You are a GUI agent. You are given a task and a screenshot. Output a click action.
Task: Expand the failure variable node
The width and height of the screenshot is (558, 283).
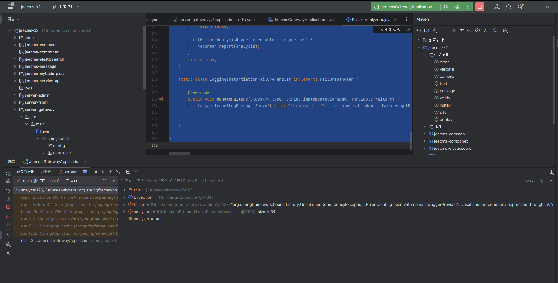click(124, 204)
